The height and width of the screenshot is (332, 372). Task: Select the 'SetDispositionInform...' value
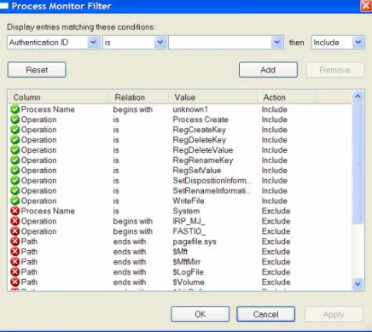coord(212,180)
